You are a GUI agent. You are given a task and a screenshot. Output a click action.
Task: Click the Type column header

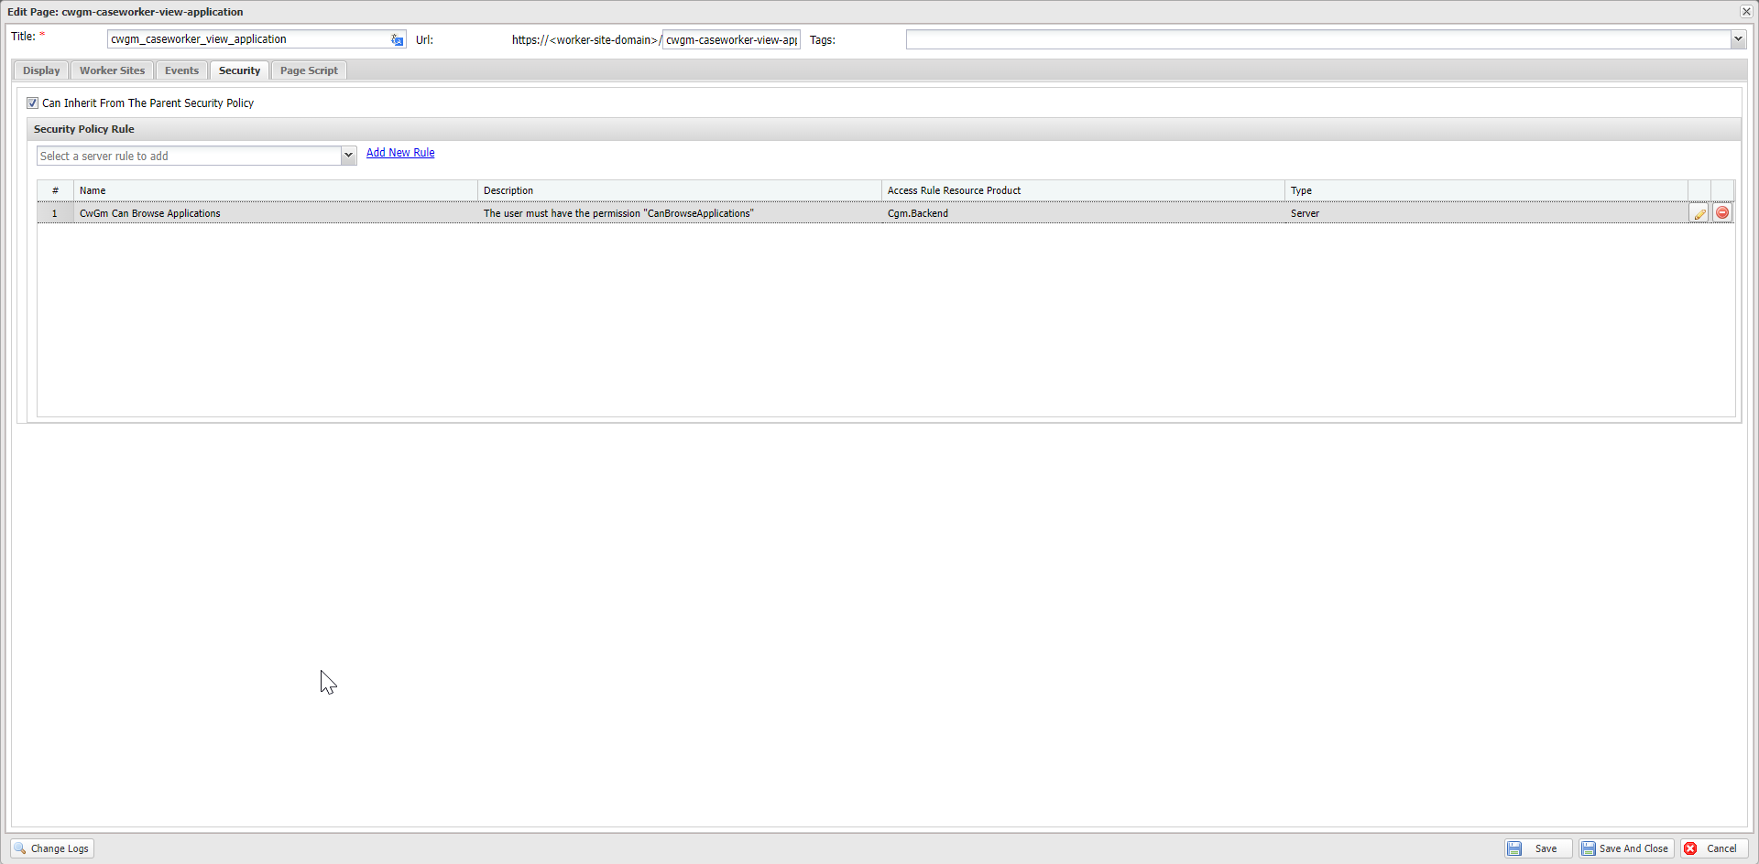(1486, 190)
